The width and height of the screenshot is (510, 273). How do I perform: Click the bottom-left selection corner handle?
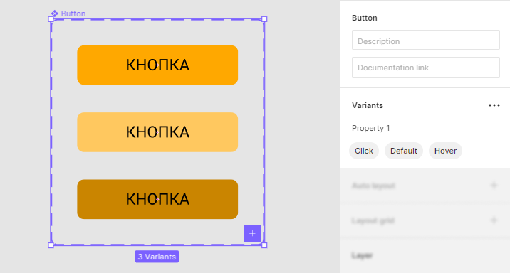coord(51,245)
